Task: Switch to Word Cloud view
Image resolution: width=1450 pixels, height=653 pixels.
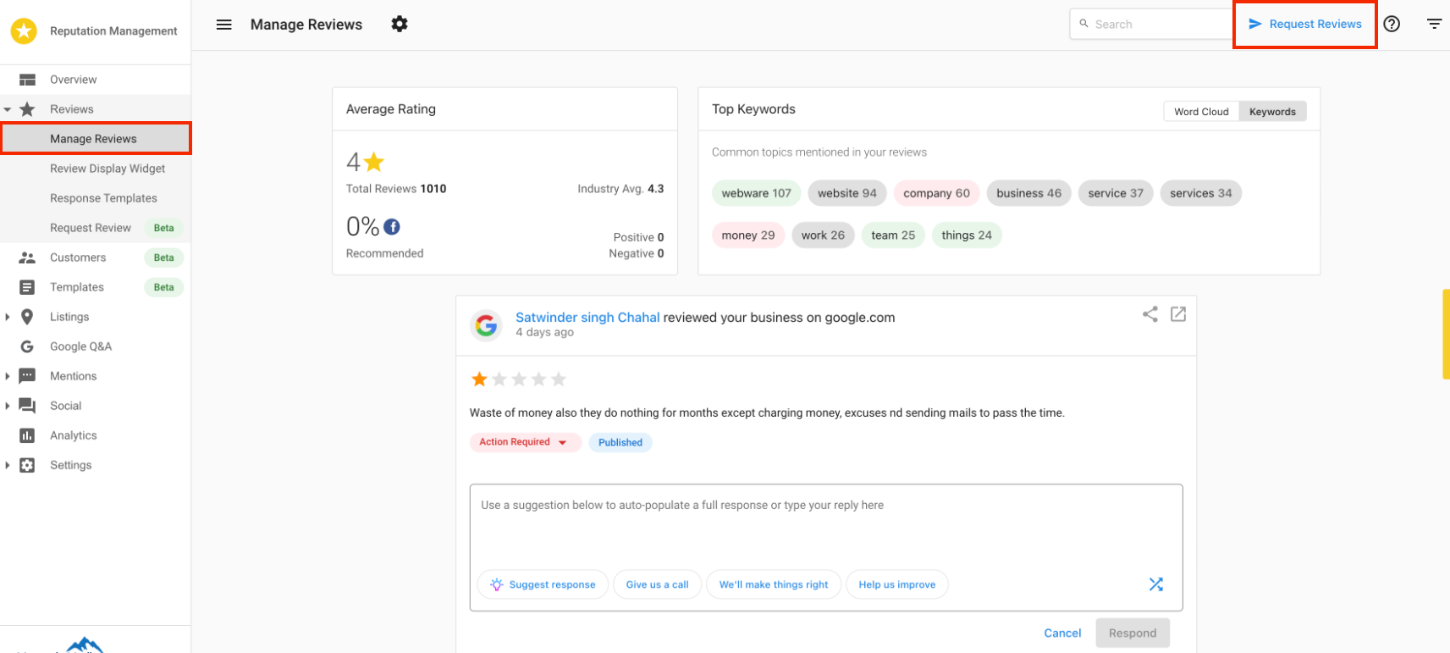Action: [x=1201, y=111]
